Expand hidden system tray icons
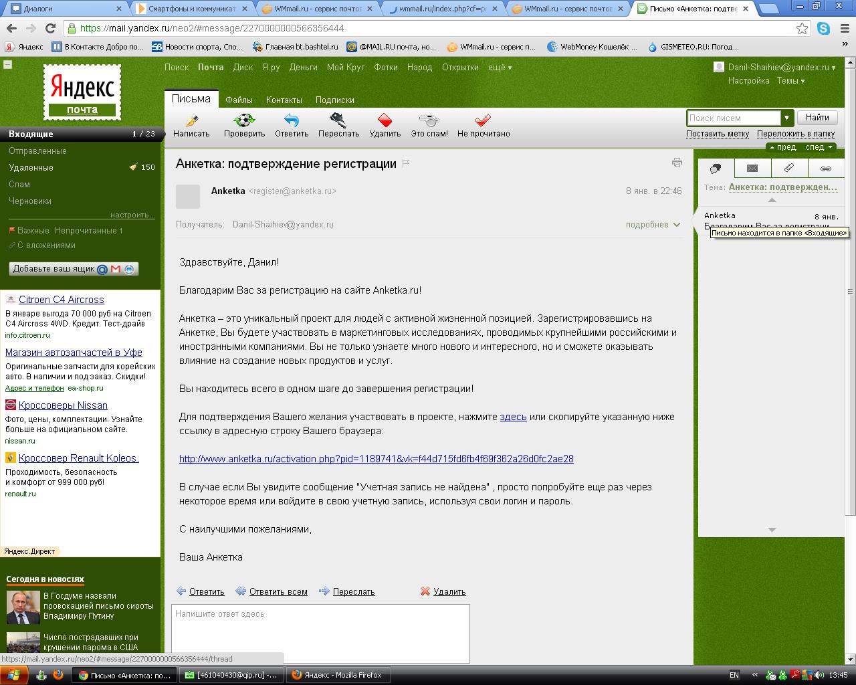This screenshot has width=856, height=685. click(x=755, y=675)
